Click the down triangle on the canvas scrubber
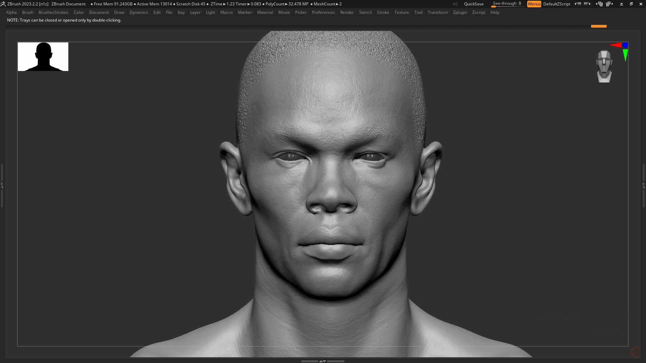This screenshot has height=363, width=646. tap(324, 361)
